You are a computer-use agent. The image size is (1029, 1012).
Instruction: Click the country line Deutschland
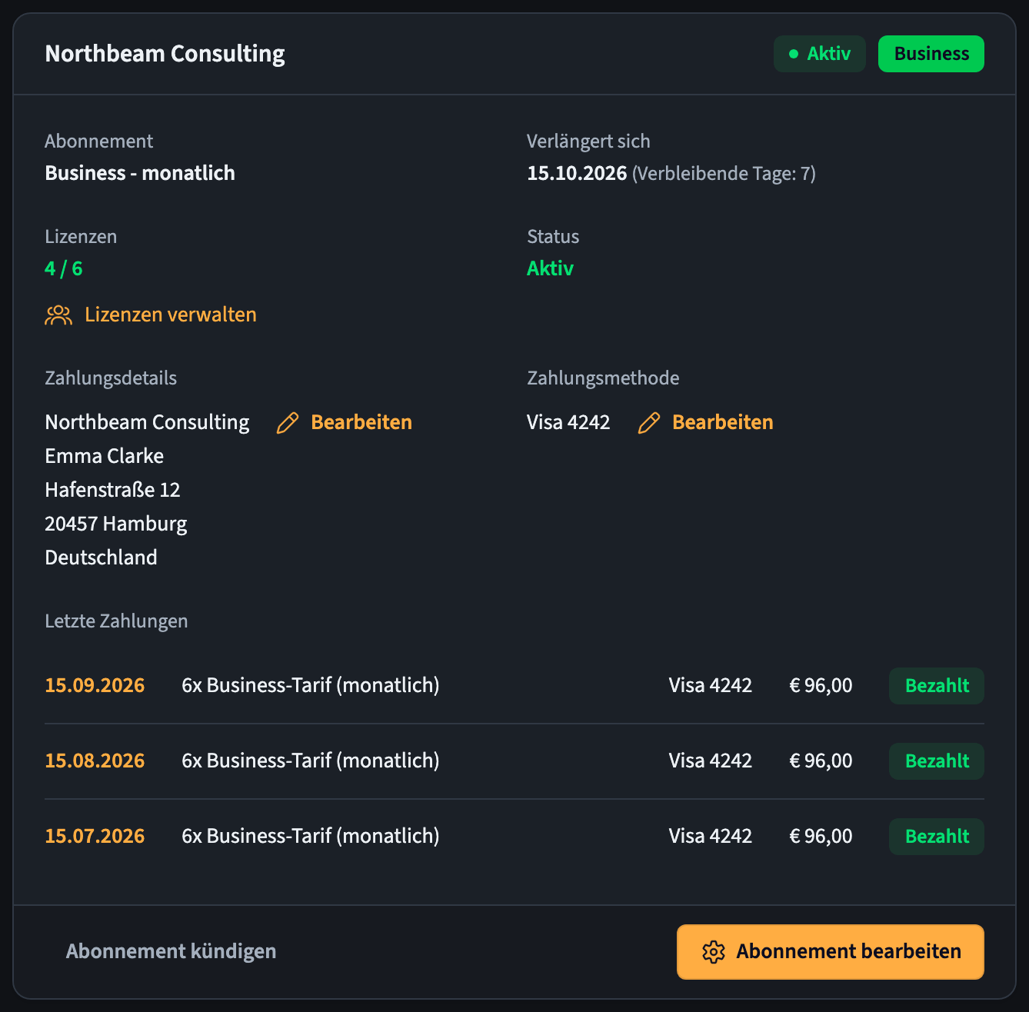[101, 558]
